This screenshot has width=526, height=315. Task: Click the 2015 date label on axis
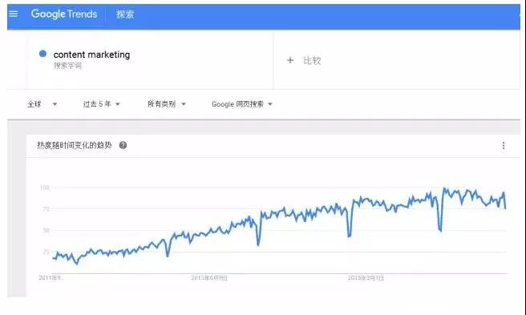click(x=366, y=278)
